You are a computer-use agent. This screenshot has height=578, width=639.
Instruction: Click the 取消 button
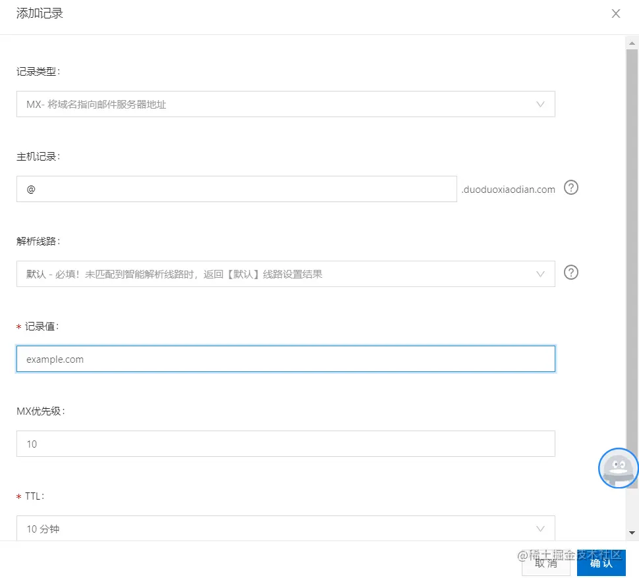click(546, 564)
